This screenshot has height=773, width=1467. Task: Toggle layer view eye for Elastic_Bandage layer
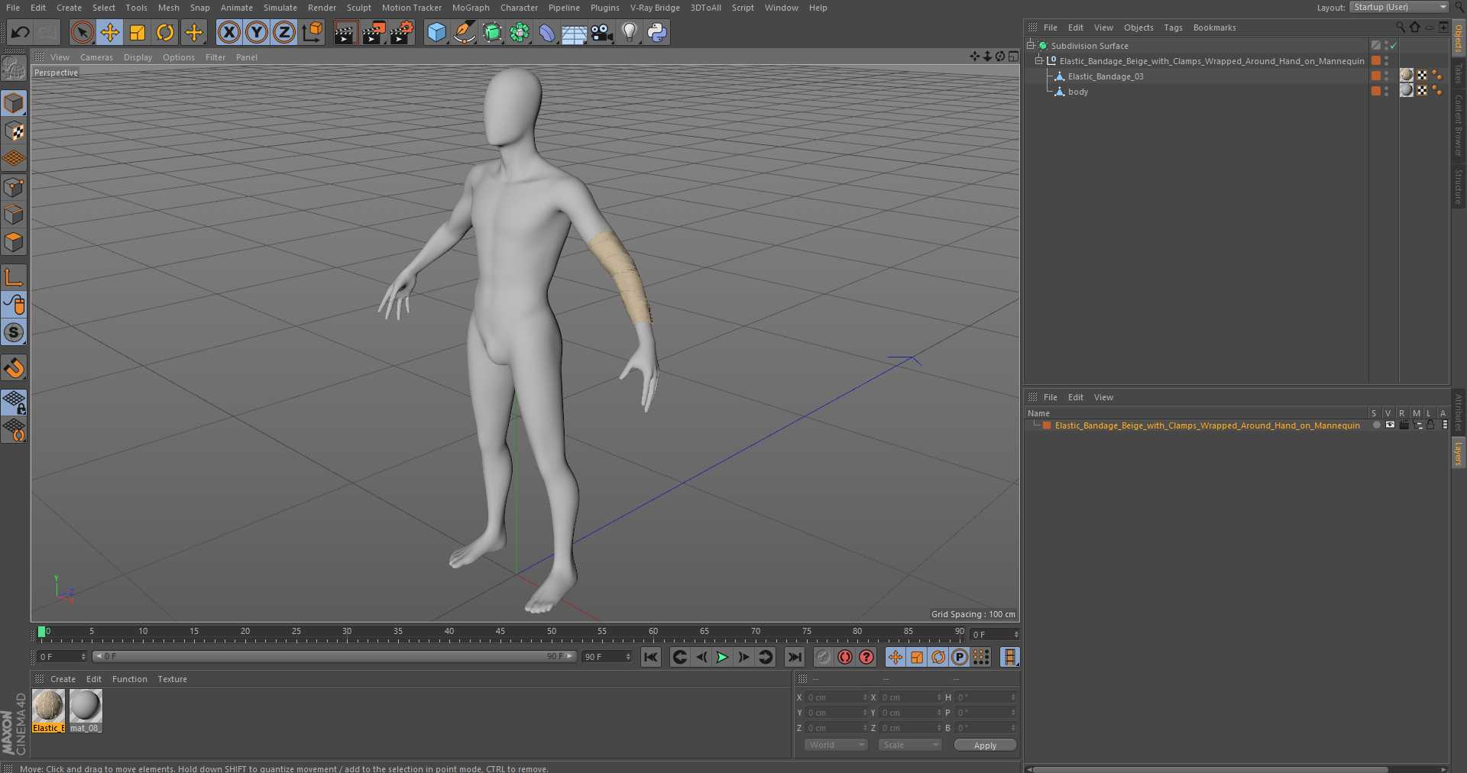coord(1390,425)
